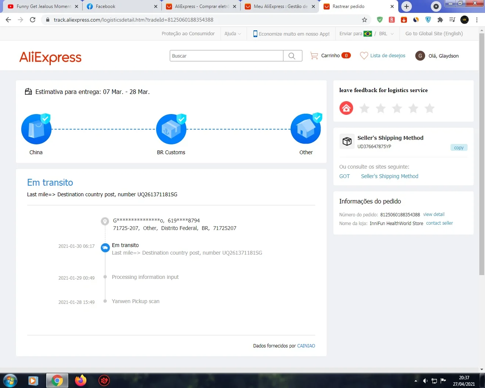
Task: Click the red home logistics icon
Action: [346, 108]
